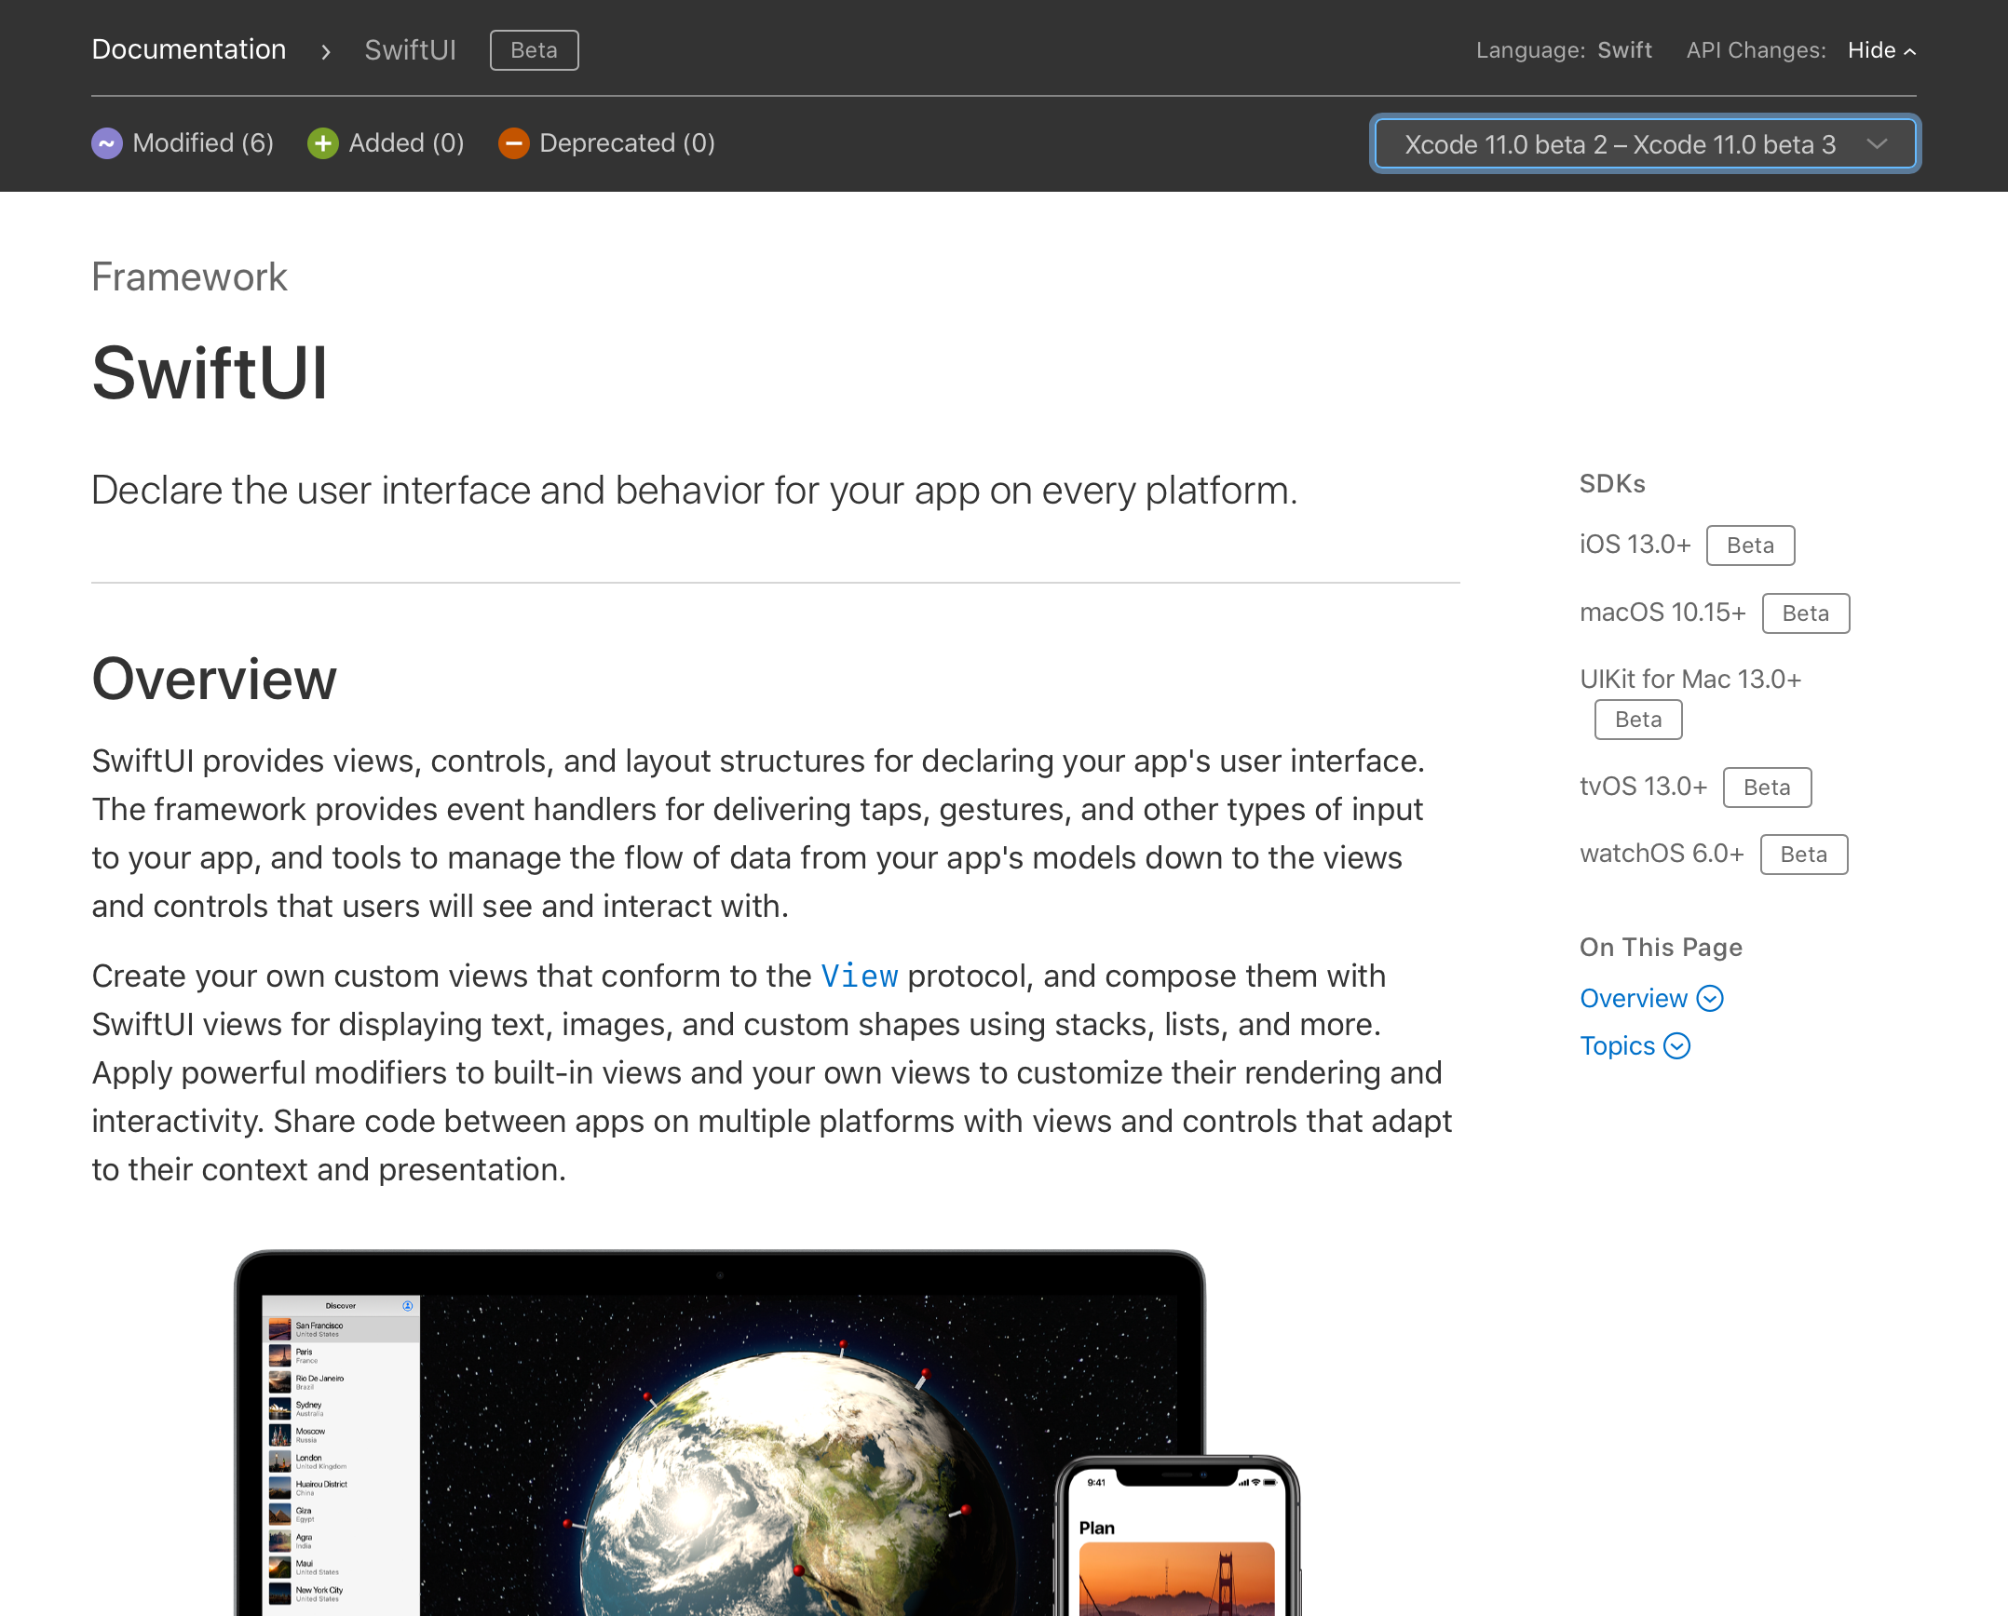Click the Overview circled chevron icon

tap(1710, 998)
